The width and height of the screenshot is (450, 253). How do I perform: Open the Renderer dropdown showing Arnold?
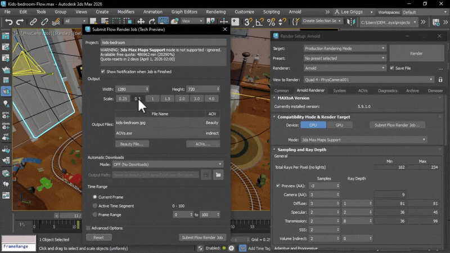(x=345, y=68)
